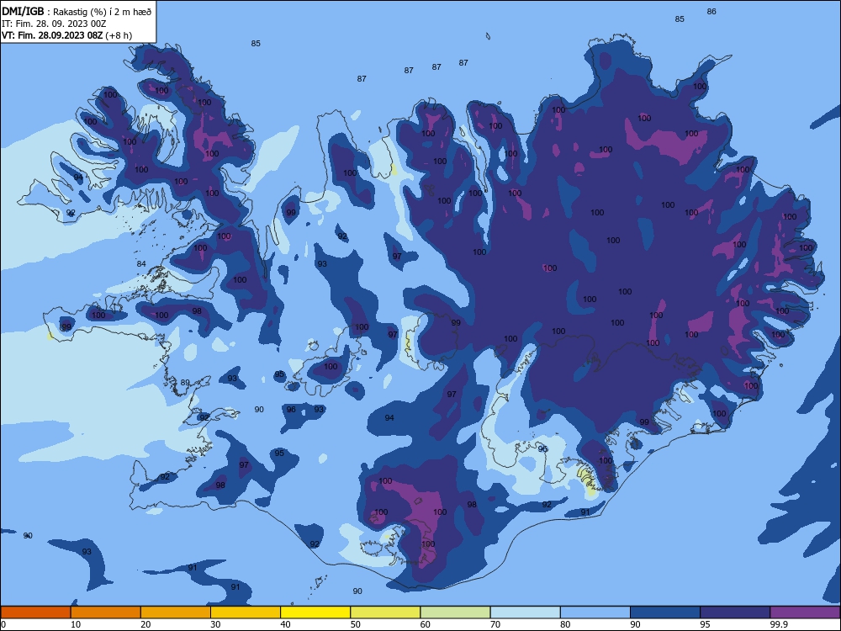Pick the 95–99.9 dark navy legend swatch

(x=735, y=612)
